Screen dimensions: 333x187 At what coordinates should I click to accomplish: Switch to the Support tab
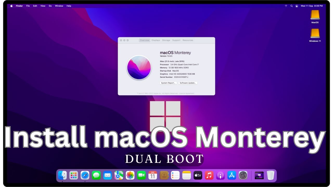tap(176, 40)
